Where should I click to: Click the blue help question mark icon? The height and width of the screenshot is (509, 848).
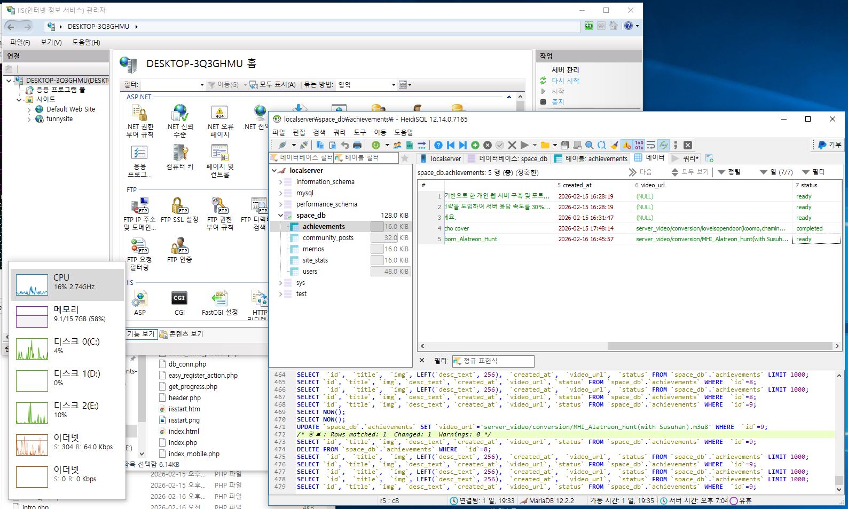click(438, 145)
